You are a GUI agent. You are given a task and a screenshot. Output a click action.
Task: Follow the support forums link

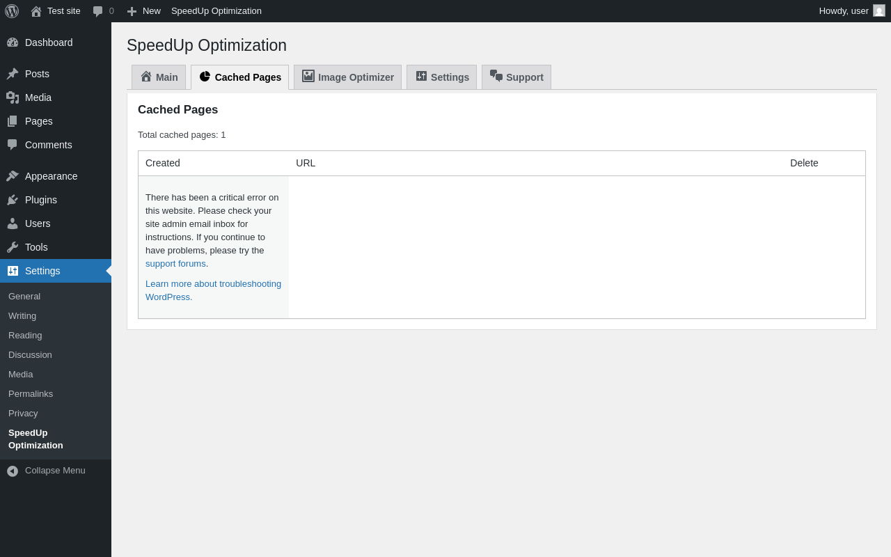click(175, 264)
